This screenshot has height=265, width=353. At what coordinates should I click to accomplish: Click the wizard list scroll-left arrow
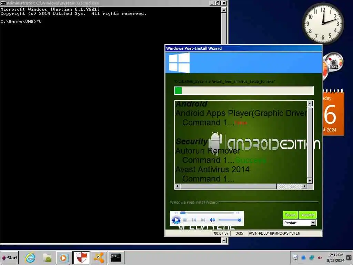[178, 186]
